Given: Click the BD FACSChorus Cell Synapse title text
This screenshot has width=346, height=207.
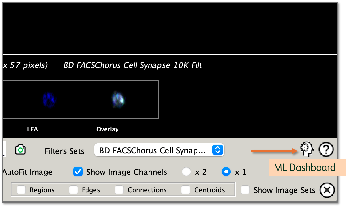Looking at the screenshot, I should [133, 65].
